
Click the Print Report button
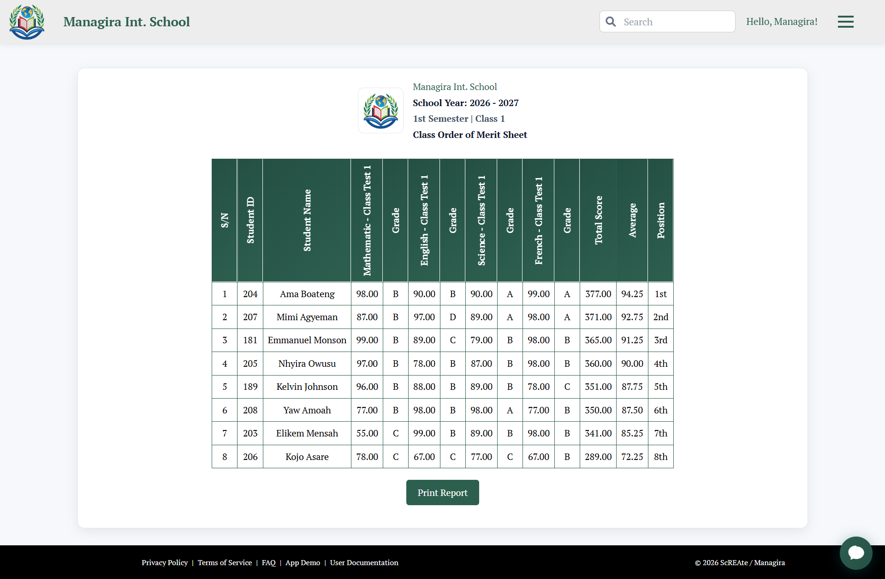click(x=442, y=492)
